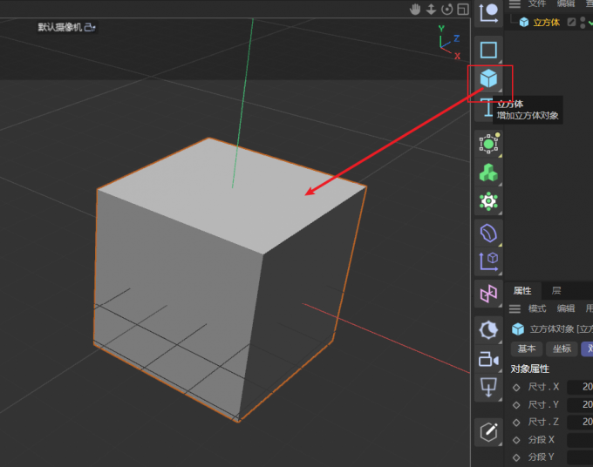Click the floor placement tool icon

(x=488, y=387)
